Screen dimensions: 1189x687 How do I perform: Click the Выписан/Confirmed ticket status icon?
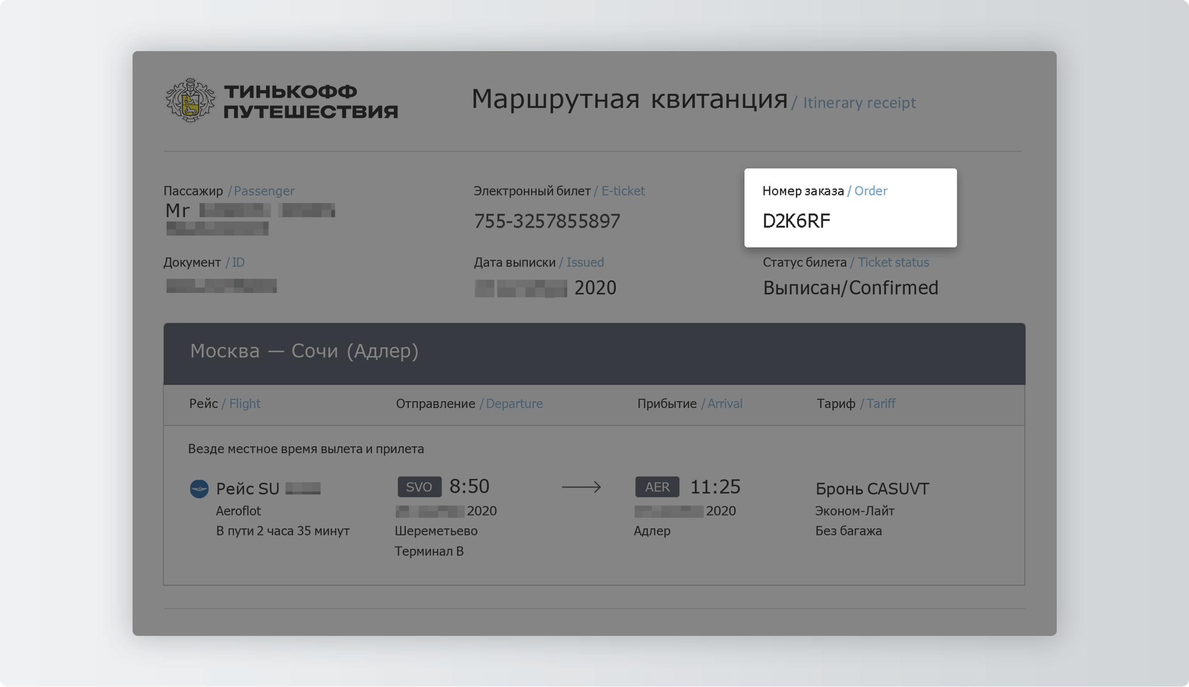pyautogui.click(x=850, y=288)
